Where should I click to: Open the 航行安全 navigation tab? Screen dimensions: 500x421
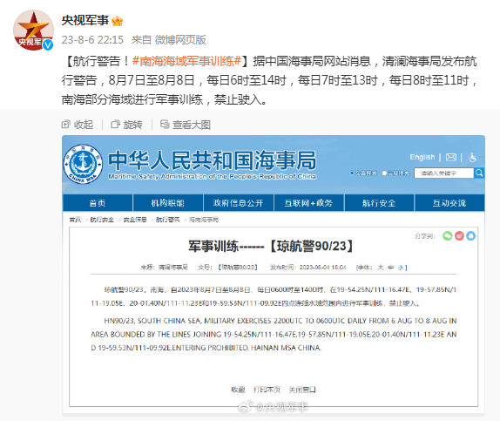pos(379,203)
